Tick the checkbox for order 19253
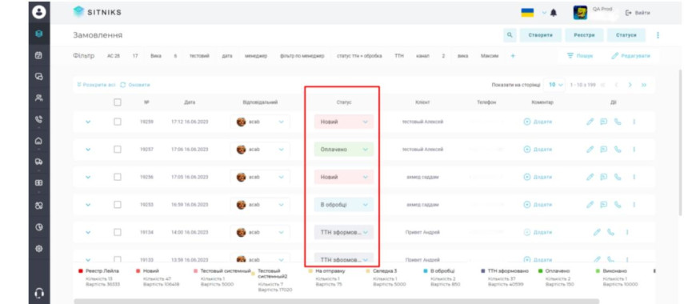688x304 pixels. 117,205
